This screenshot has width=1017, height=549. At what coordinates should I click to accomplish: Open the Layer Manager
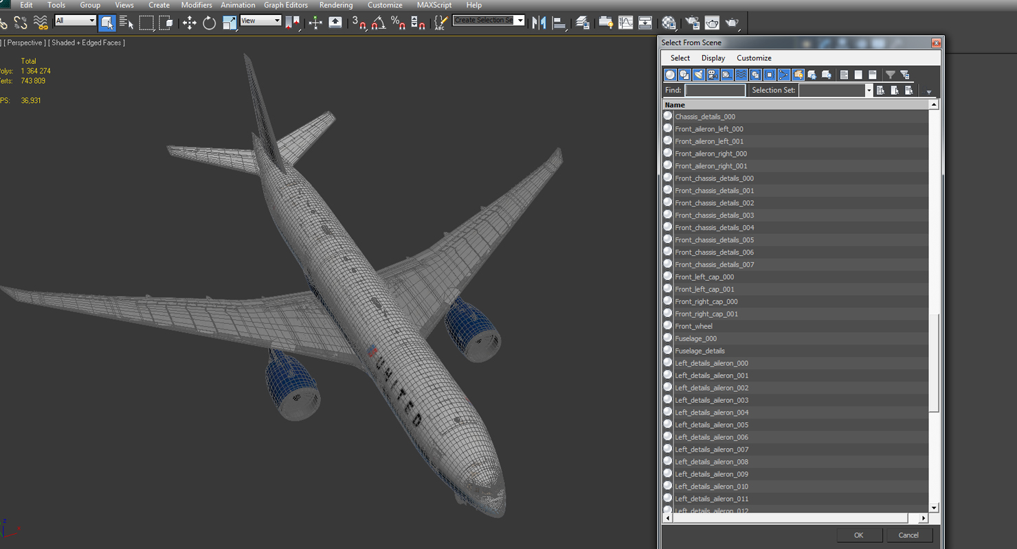(583, 23)
